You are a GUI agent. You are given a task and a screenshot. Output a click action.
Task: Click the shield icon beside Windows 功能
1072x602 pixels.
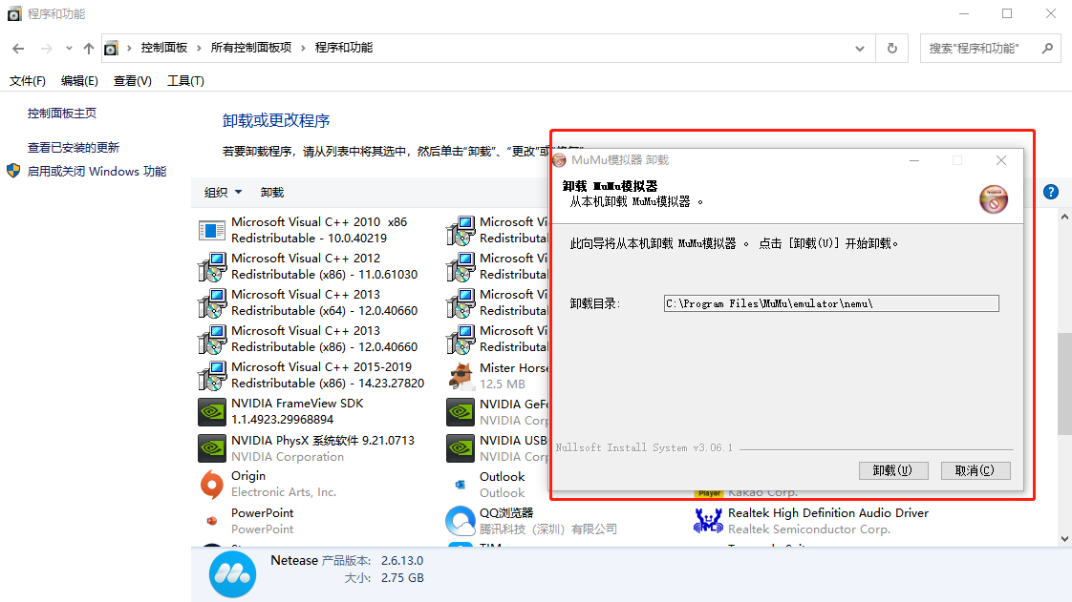point(13,171)
